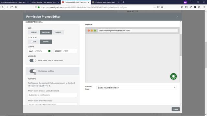Viewport: 207px width, 116px height.
Task: Show sidebars icon in toolbar
Action: tap(186, 7)
